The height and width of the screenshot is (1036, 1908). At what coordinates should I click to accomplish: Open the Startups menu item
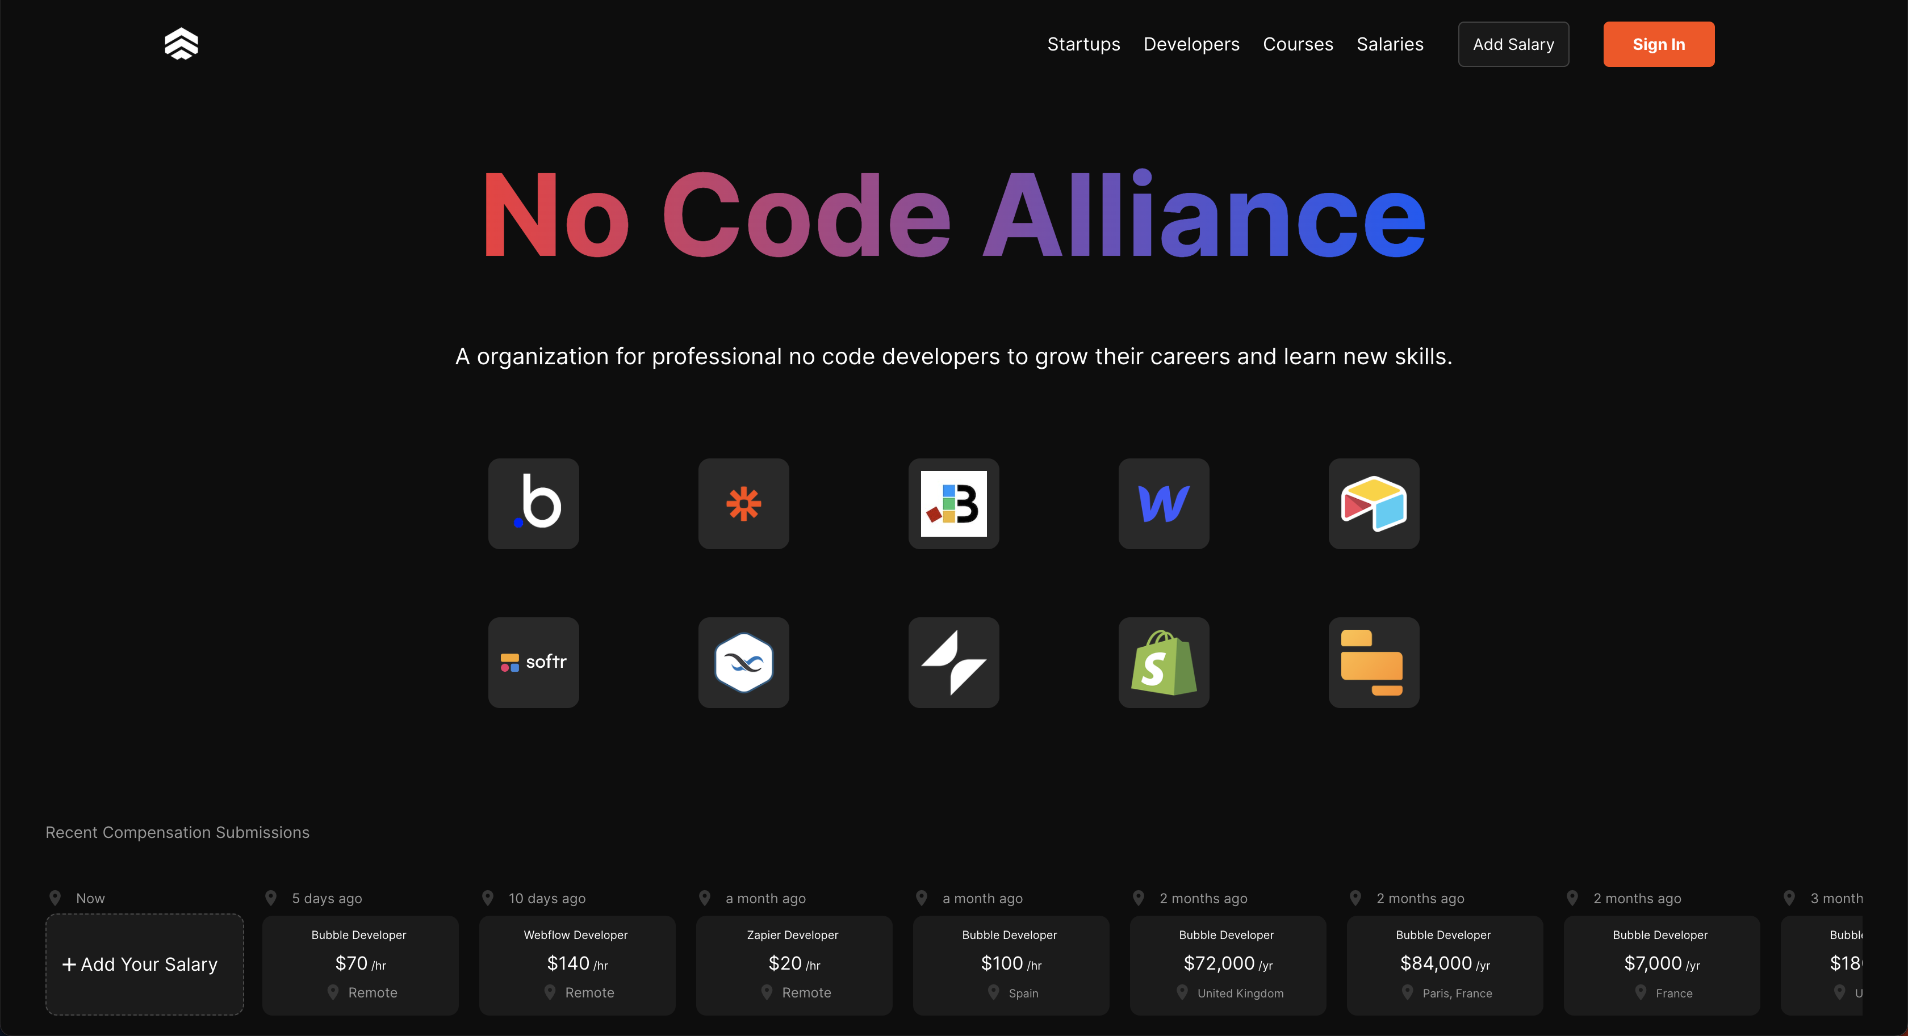pyautogui.click(x=1083, y=44)
